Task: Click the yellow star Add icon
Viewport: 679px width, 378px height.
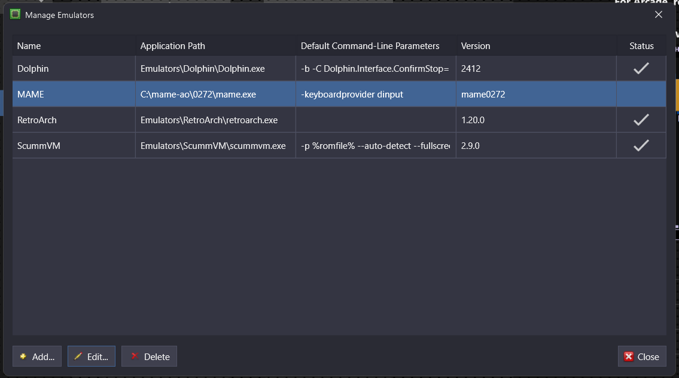Action: pyautogui.click(x=23, y=356)
